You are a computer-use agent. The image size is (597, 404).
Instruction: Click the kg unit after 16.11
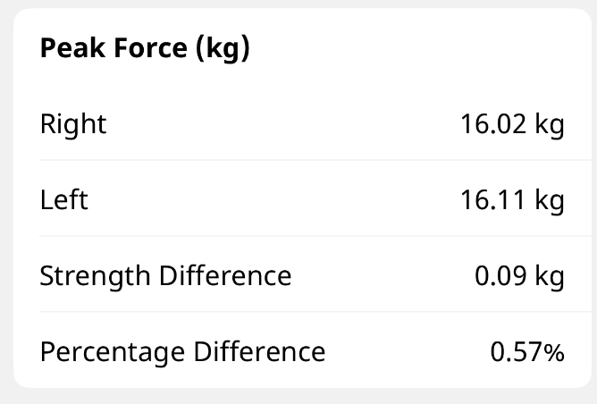click(x=549, y=199)
